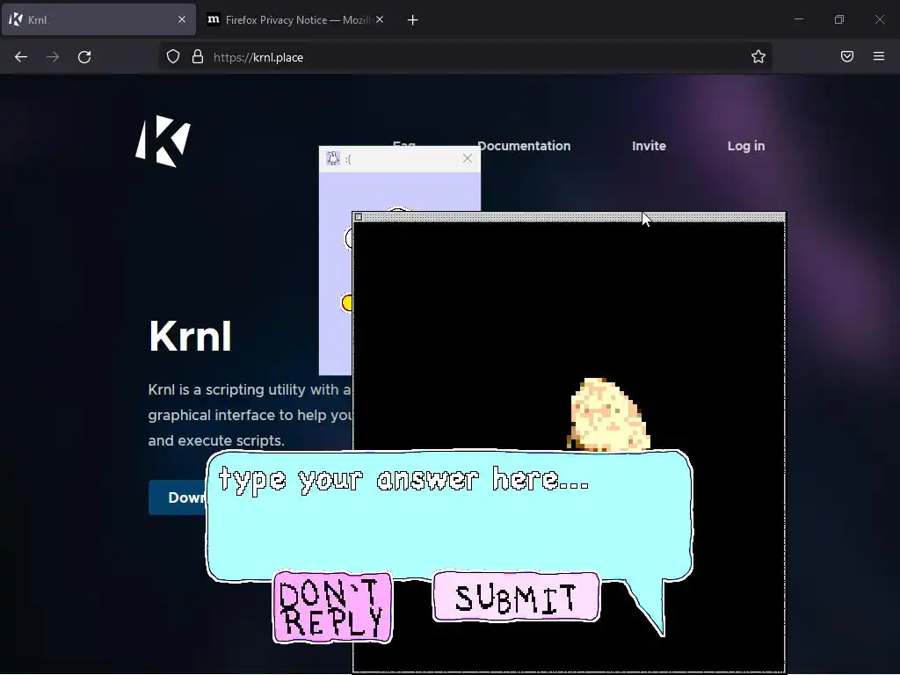Open a new tab with the plus button

413,20
